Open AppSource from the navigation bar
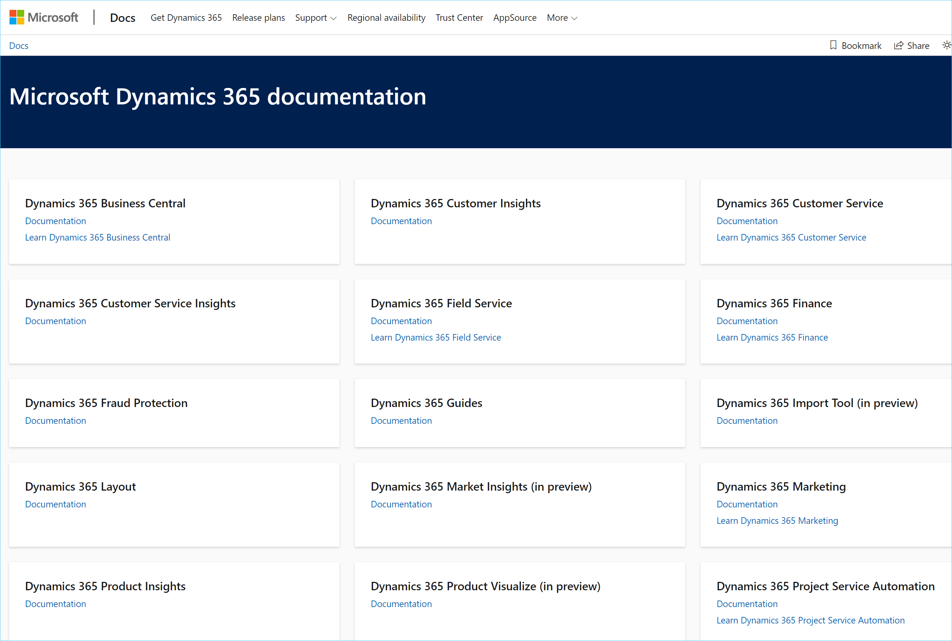Viewport: 952px width, 641px height. point(515,18)
